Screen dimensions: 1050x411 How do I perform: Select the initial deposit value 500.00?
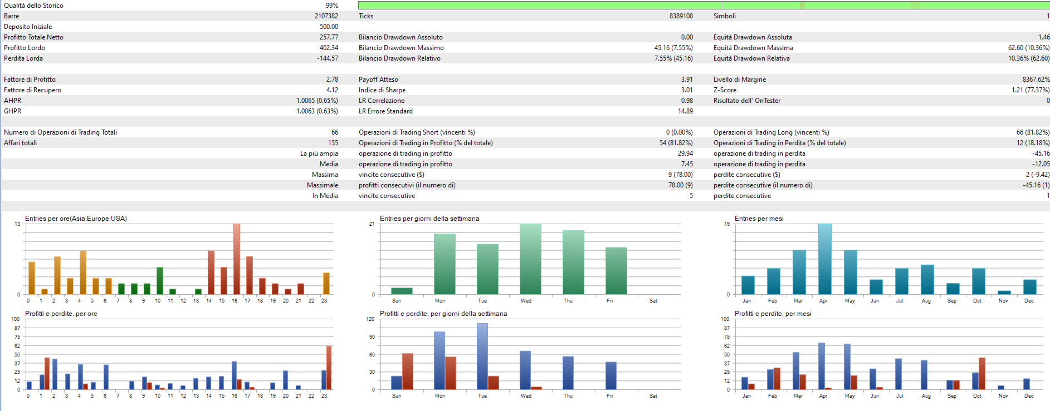pos(329,27)
